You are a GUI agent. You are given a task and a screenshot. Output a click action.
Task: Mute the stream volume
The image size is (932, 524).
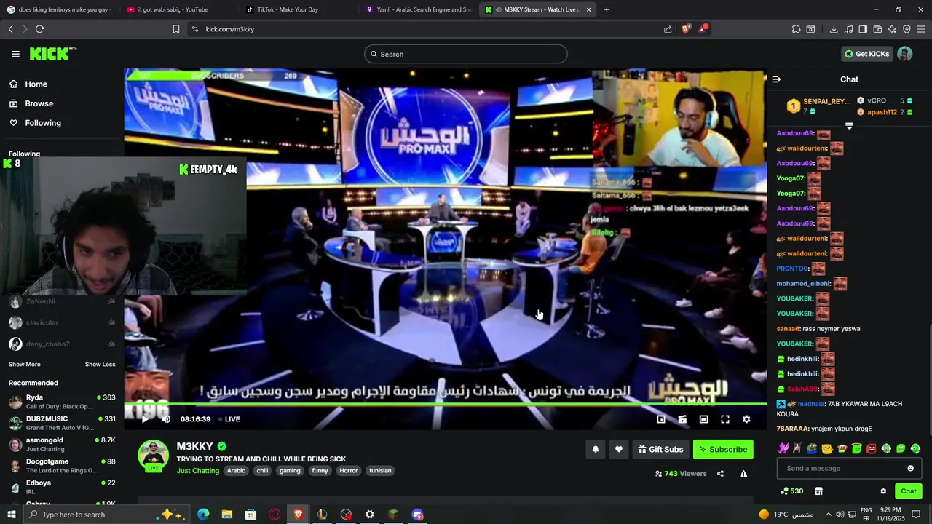pos(166,419)
